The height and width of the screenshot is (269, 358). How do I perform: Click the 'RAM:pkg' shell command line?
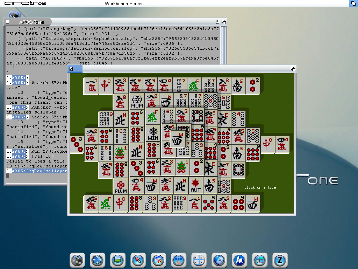point(48,107)
